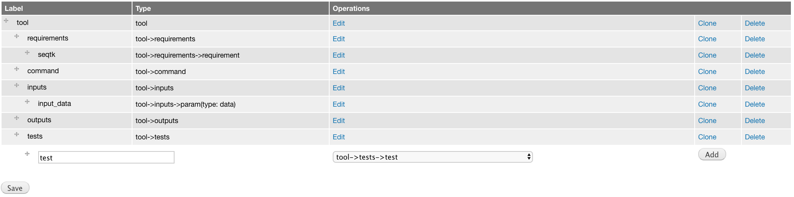Click the drag handle beside tests
Viewport: 794px width, 197px height.
[x=17, y=134]
